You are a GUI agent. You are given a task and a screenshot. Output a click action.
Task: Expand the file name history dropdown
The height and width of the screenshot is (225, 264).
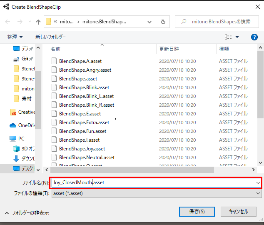258,183
